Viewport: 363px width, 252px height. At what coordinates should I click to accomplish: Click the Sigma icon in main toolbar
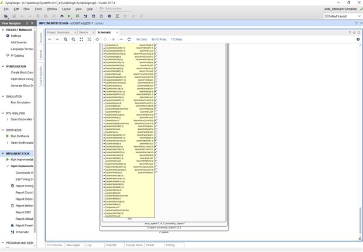pyautogui.click(x=117, y=16)
